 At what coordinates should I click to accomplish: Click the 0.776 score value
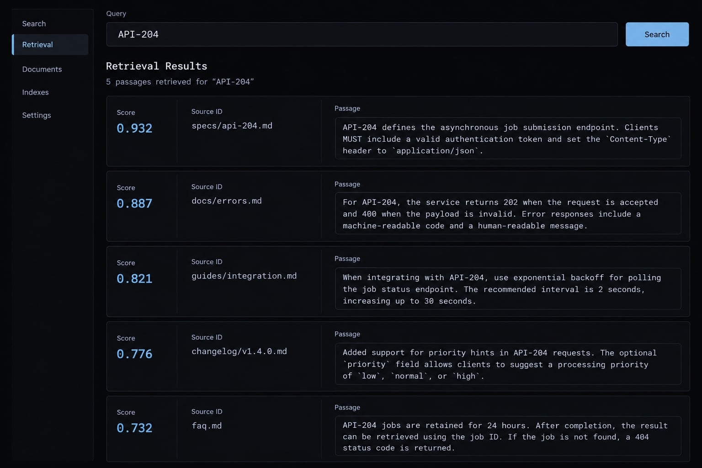[134, 354]
